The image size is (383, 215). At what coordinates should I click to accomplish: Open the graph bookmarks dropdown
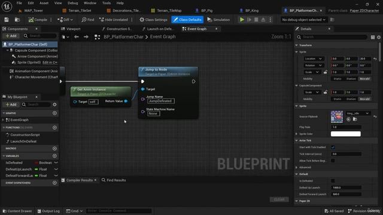point(65,37)
